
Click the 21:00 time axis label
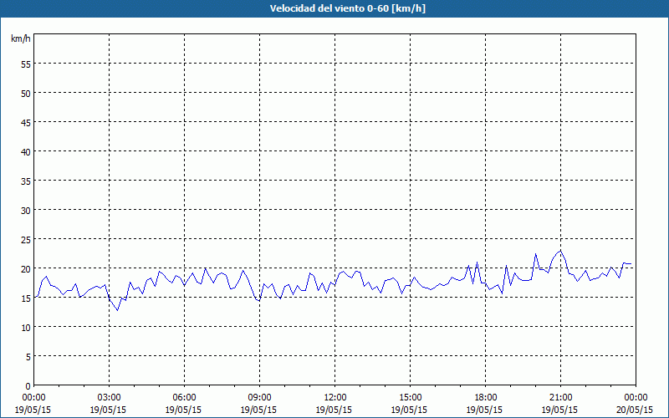tap(560, 398)
